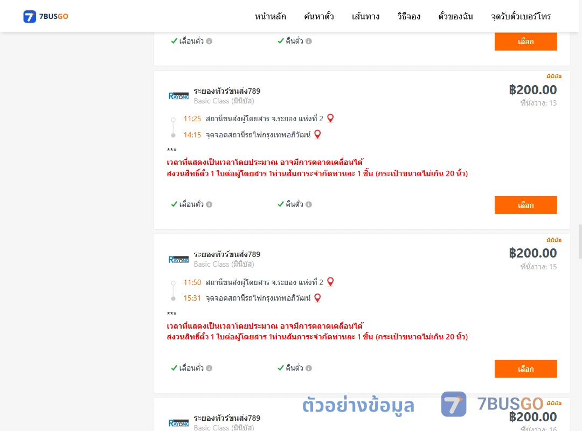Click the Rayong operator logo in bottom card
This screenshot has width=582, height=431.
pos(178,423)
